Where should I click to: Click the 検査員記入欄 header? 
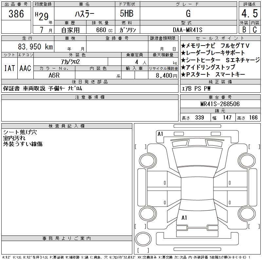point(67,126)
